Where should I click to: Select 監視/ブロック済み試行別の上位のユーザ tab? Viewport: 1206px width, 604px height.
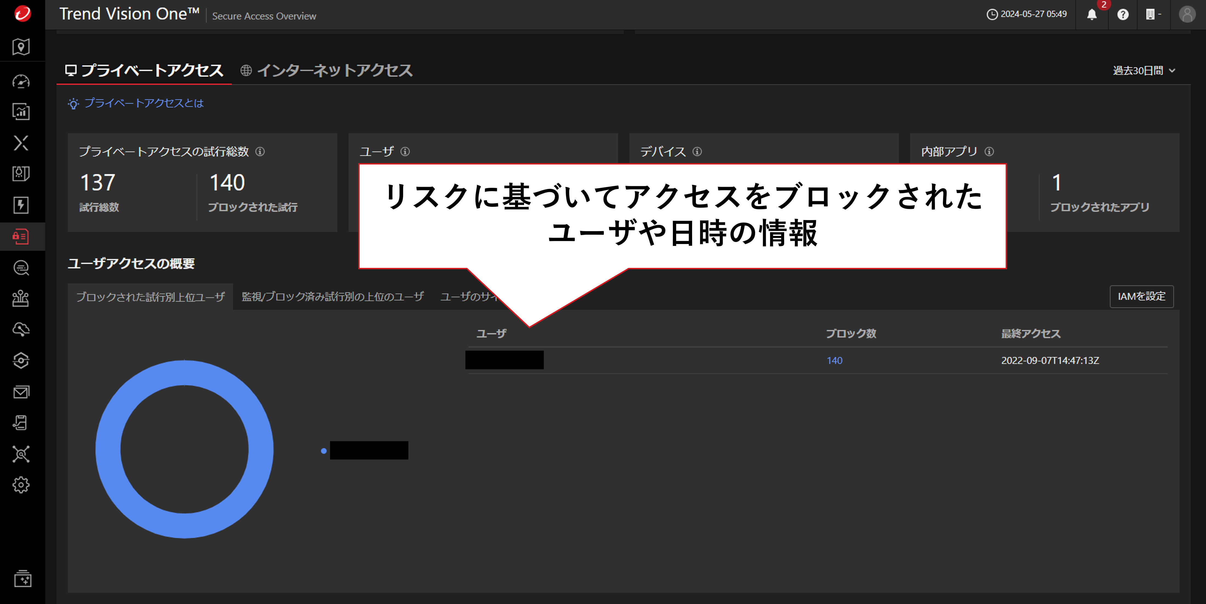tap(332, 296)
